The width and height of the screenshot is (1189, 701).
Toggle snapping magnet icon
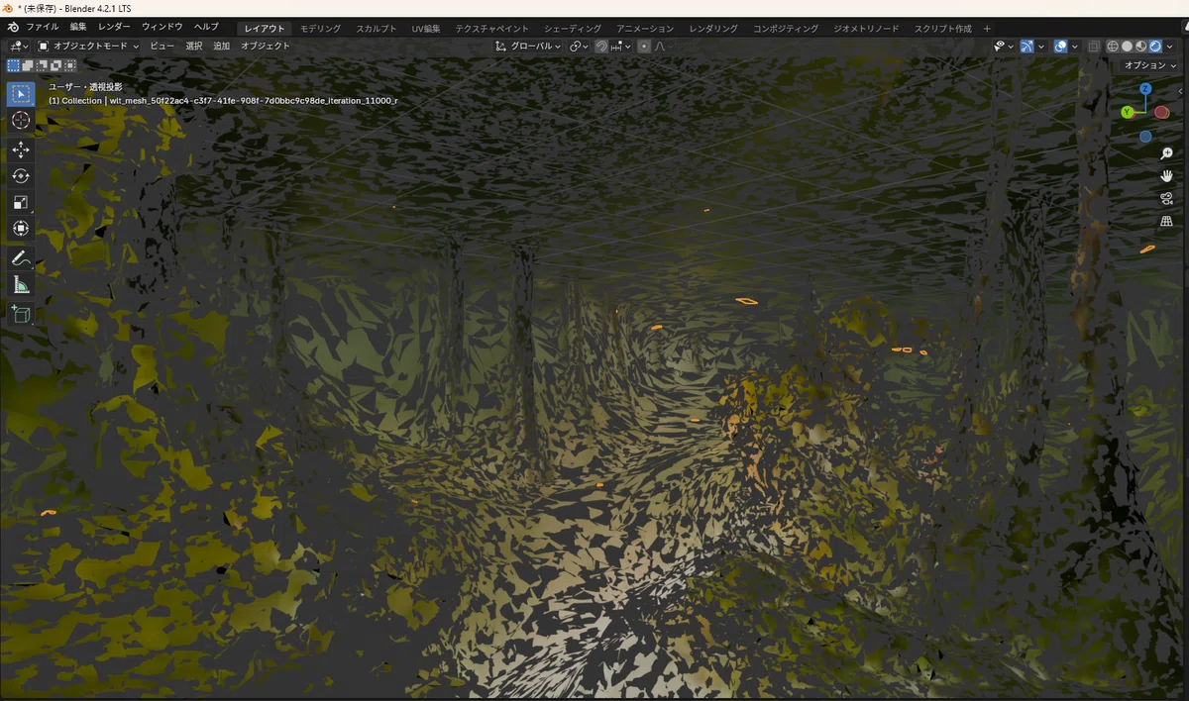[x=601, y=47]
